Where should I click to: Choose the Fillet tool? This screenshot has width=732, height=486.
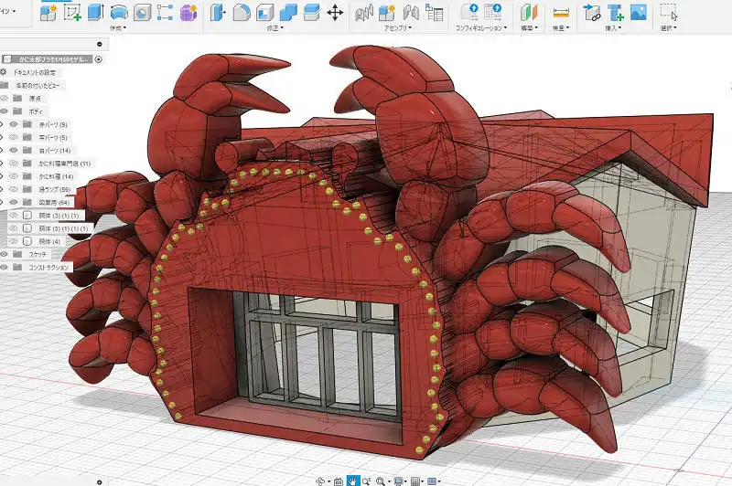point(242,12)
